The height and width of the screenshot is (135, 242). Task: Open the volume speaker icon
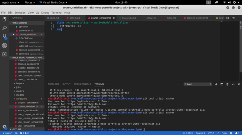[x=229, y=2]
